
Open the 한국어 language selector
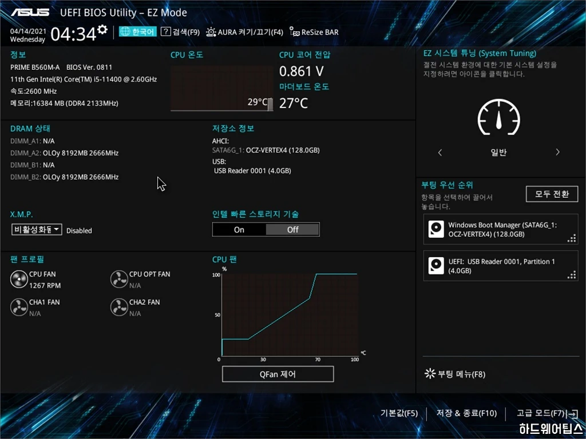coord(137,32)
